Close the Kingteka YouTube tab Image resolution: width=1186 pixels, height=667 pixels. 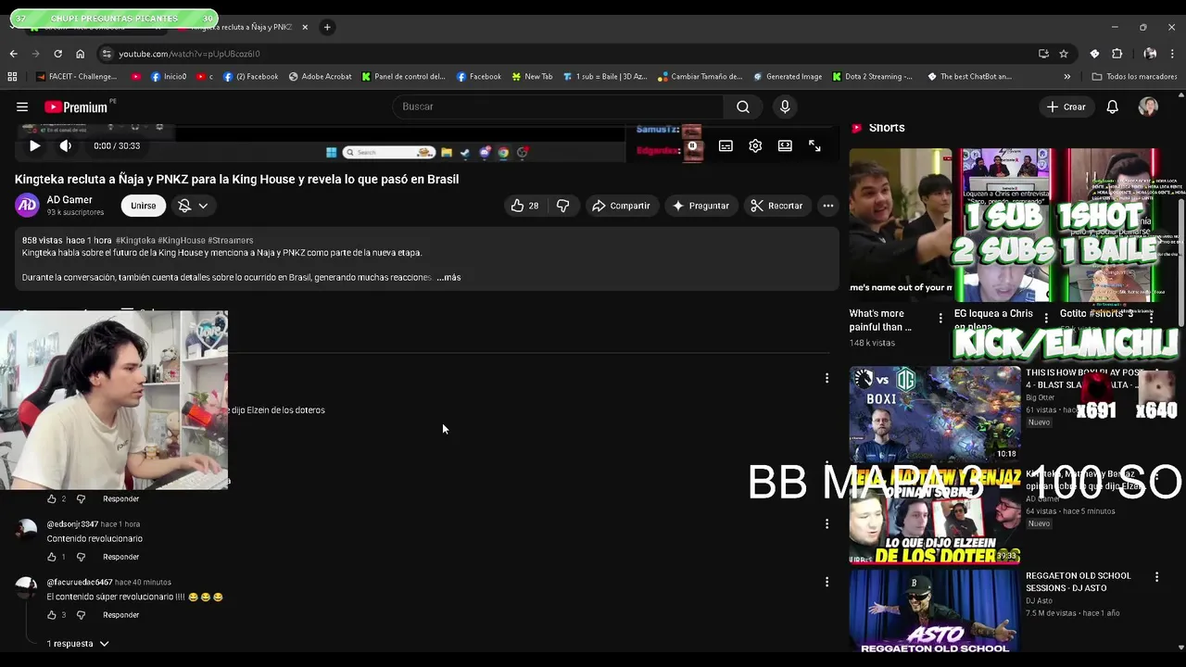[x=305, y=27]
